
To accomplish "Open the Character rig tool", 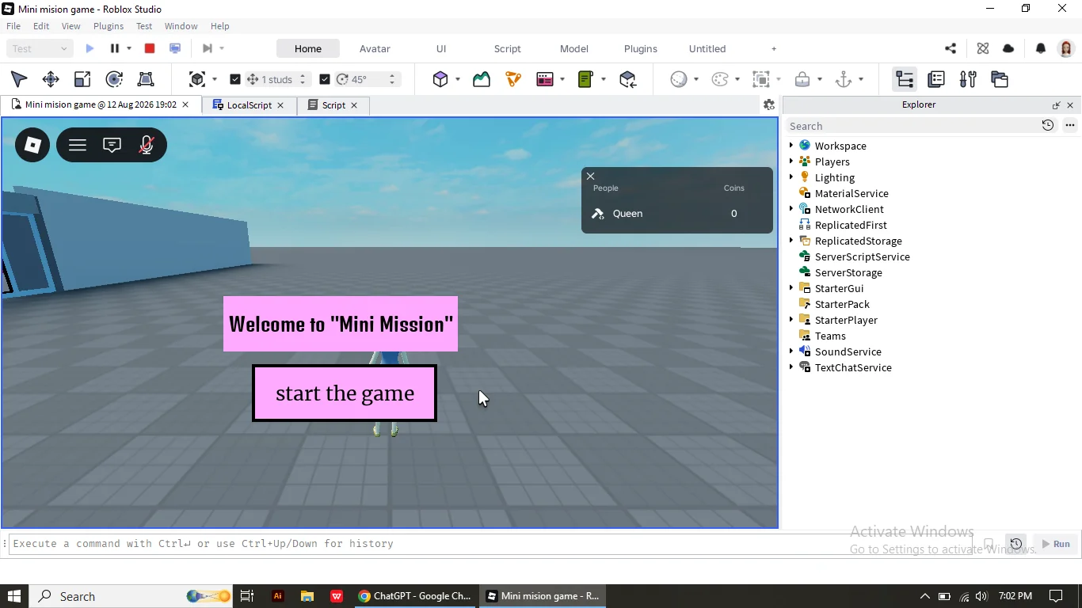I will pyautogui.click(x=513, y=79).
